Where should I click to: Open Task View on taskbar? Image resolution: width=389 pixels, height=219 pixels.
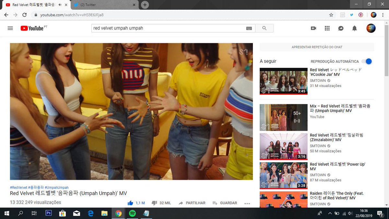click(x=34, y=213)
